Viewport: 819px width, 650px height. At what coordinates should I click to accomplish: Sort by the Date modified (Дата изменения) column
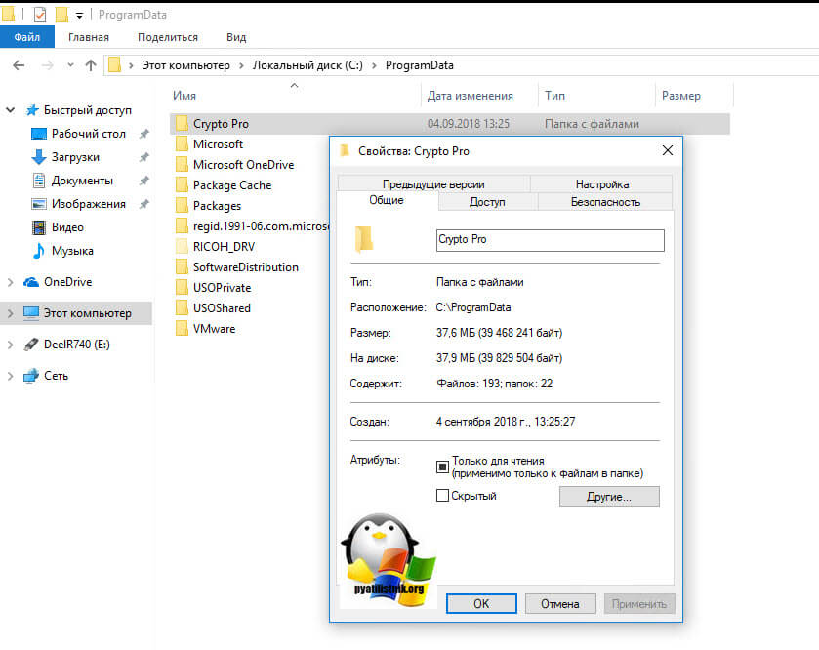tap(470, 96)
